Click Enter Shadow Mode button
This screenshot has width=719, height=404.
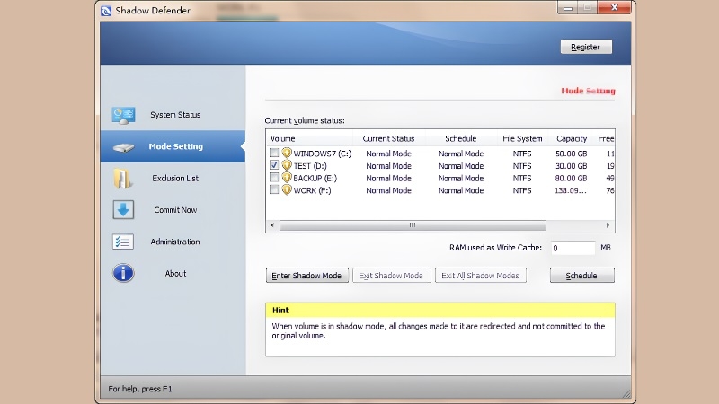[306, 276]
